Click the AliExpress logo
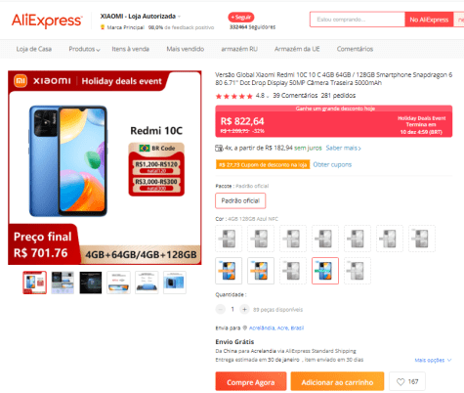Viewport: 464px width, 393px height. pyautogui.click(x=47, y=21)
